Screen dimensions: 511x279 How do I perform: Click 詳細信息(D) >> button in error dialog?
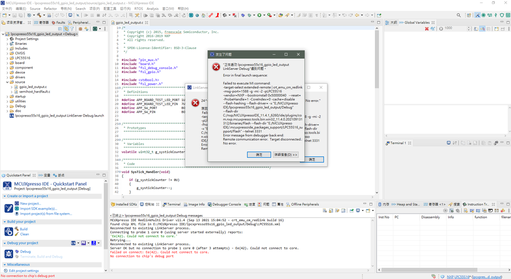(285, 155)
